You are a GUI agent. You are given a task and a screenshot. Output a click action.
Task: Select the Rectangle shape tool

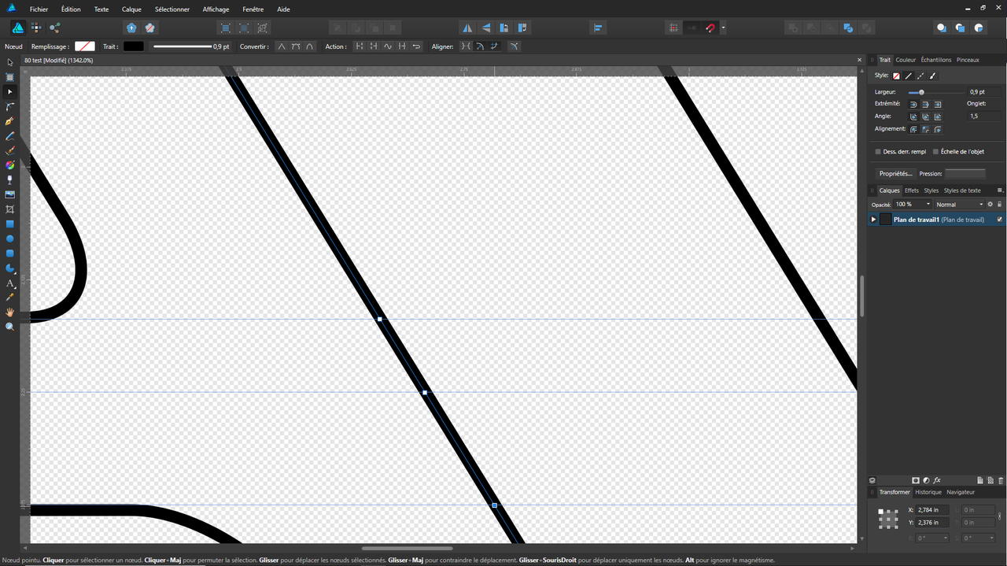click(x=10, y=224)
